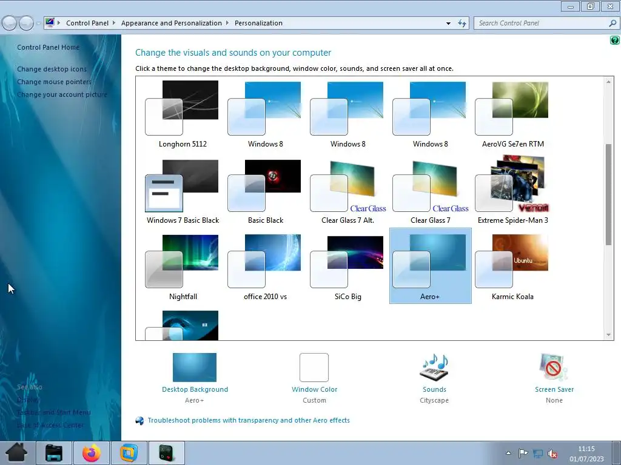Apply the Clear Glass 7 Alt. theme

tap(347, 191)
